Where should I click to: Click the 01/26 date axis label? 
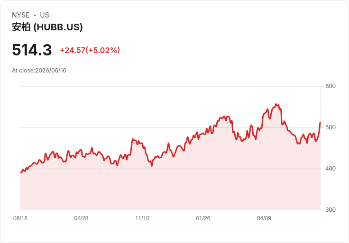click(x=203, y=218)
